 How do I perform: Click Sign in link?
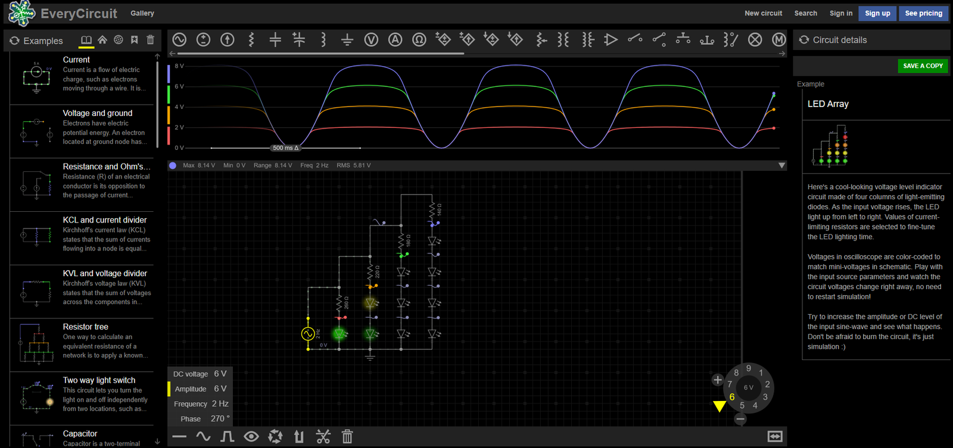tap(841, 13)
